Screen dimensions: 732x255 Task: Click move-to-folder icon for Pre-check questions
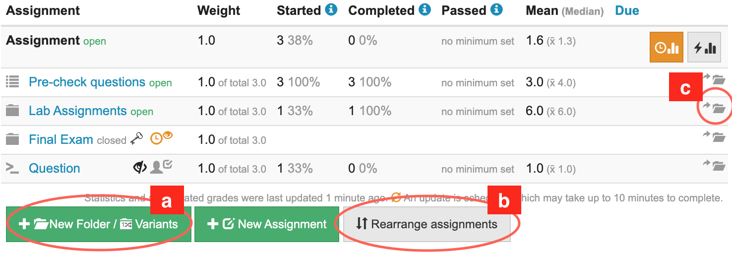coord(714,78)
